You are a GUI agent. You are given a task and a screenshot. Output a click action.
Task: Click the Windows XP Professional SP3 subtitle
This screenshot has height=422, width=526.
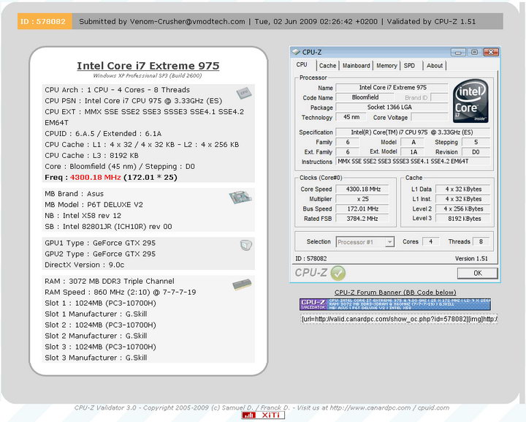pos(148,75)
